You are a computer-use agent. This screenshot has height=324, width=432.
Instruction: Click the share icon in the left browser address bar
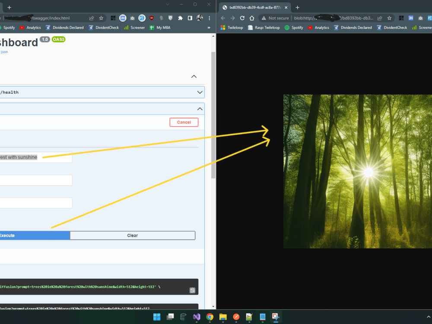click(92, 18)
